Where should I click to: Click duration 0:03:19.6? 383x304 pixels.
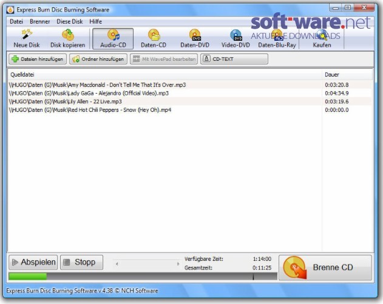click(x=337, y=102)
